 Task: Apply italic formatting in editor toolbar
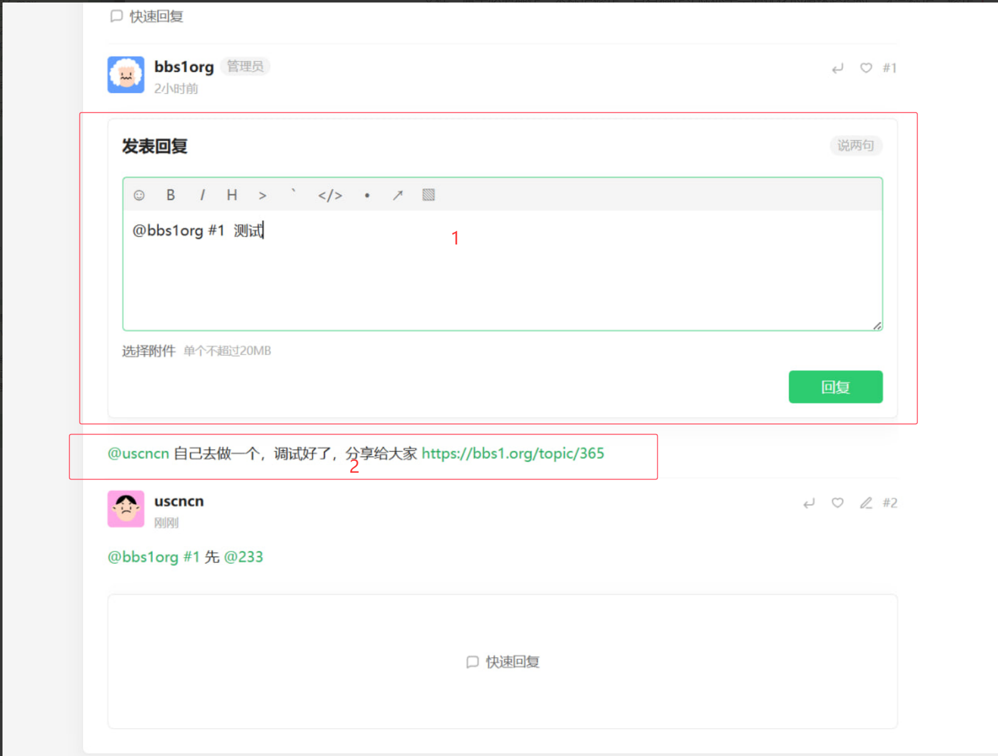click(202, 195)
